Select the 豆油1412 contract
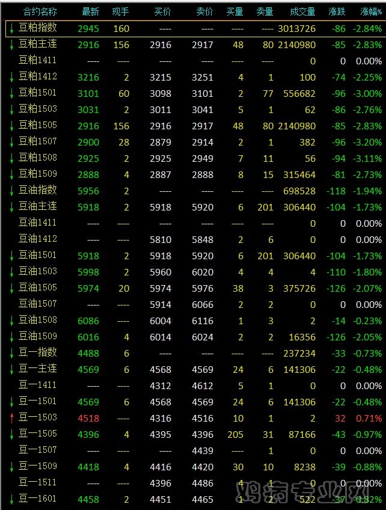Screen dimensions: 386x510 pyautogui.click(x=37, y=239)
